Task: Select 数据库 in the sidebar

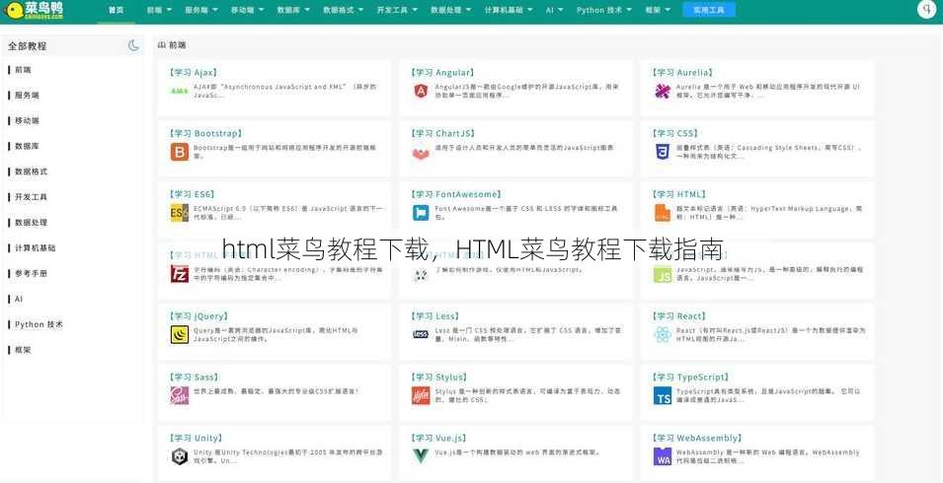Action: [x=27, y=146]
